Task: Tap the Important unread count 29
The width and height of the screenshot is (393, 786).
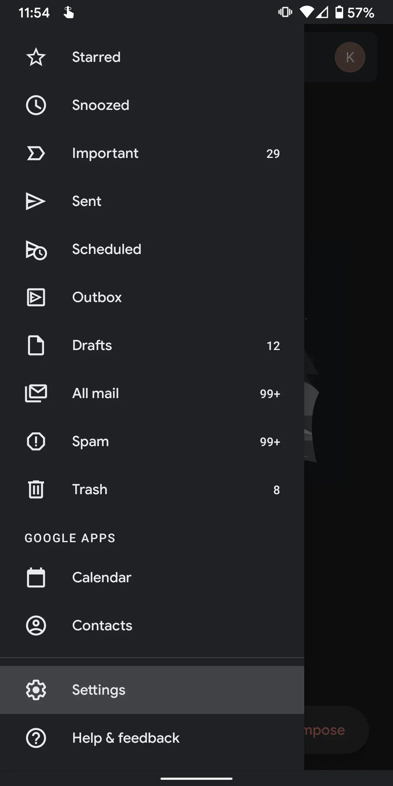Action: click(273, 154)
